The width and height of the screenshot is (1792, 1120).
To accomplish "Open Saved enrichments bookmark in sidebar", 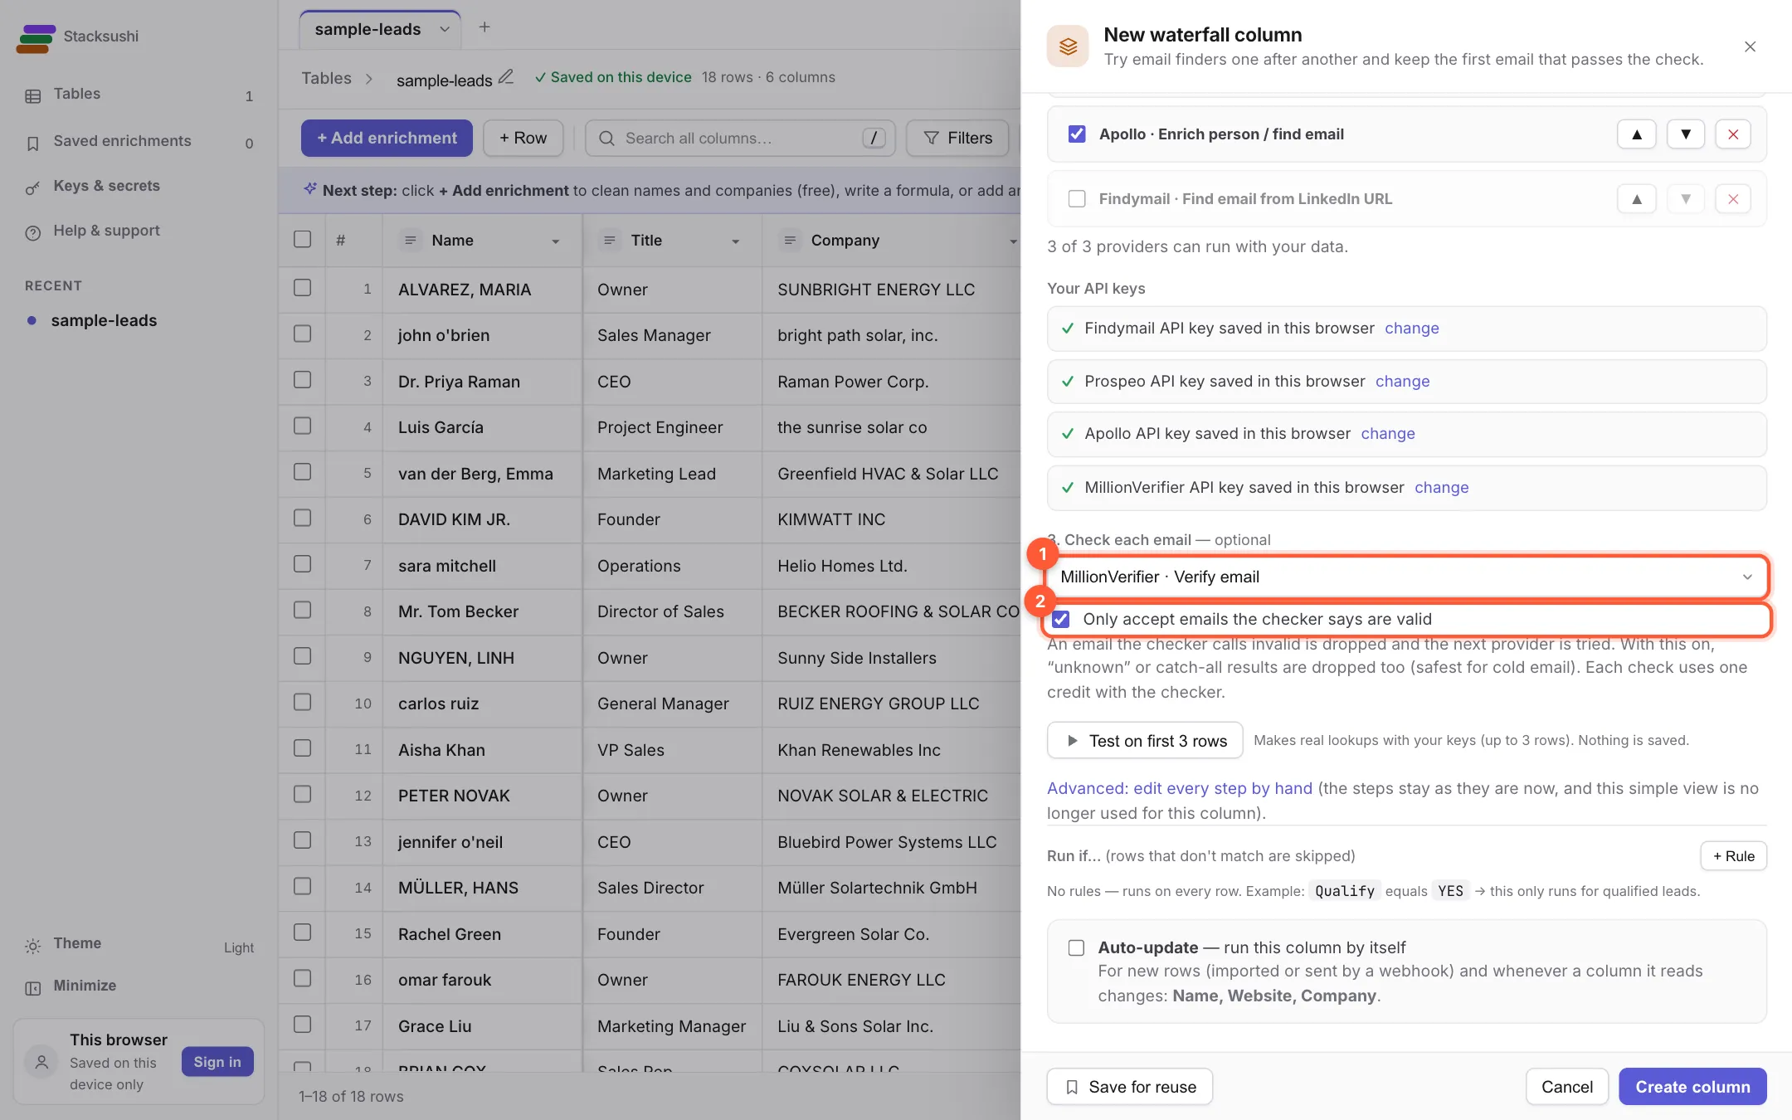I will pyautogui.click(x=139, y=142).
